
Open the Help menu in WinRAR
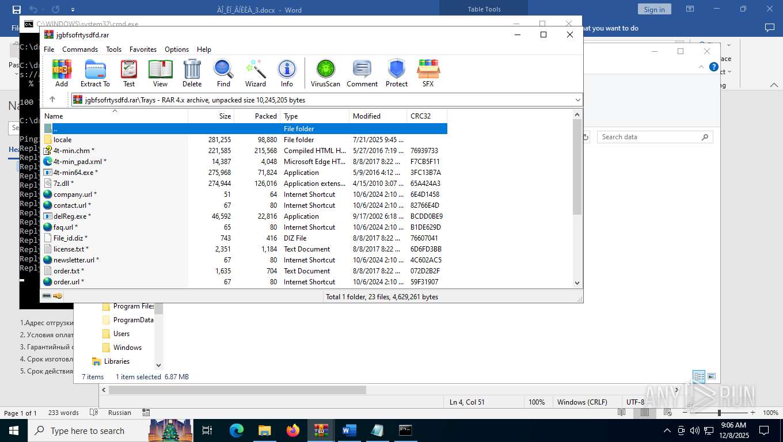[x=204, y=49]
